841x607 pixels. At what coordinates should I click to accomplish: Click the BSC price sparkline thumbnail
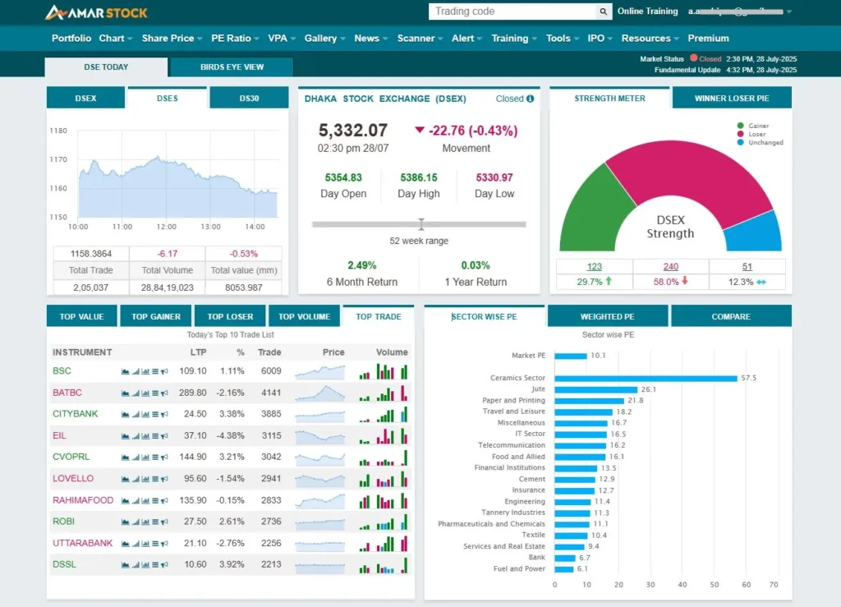tap(319, 371)
